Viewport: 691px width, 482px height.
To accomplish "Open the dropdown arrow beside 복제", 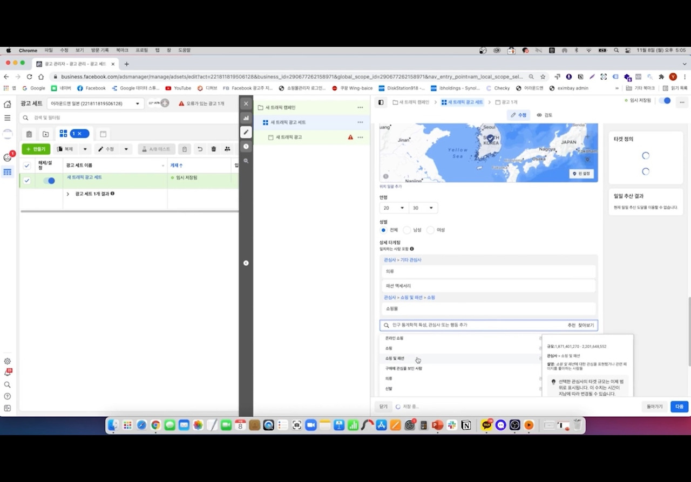I will (x=85, y=149).
